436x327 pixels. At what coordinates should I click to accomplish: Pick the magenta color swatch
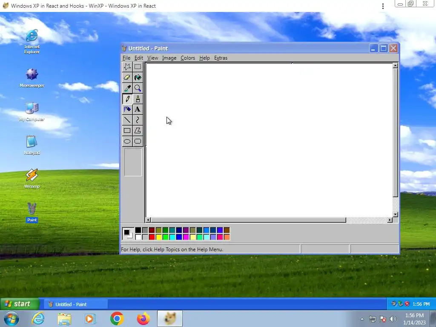(186, 237)
